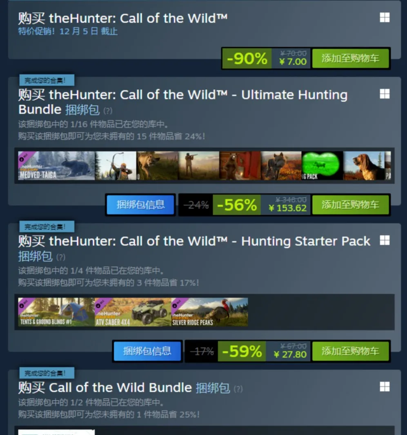Open the (?) help next to Hunting Starter Pack
This screenshot has height=435, width=407.
click(x=61, y=257)
